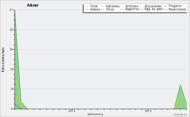Image resolution: width=190 pixels, height=117 pixels.
Task: Click the chart title Alkner
Action: tap(33, 5)
